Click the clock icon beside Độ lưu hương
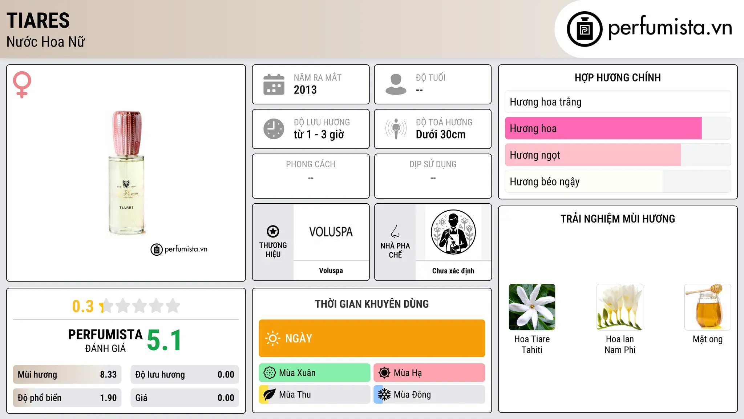The image size is (744, 419). click(274, 129)
